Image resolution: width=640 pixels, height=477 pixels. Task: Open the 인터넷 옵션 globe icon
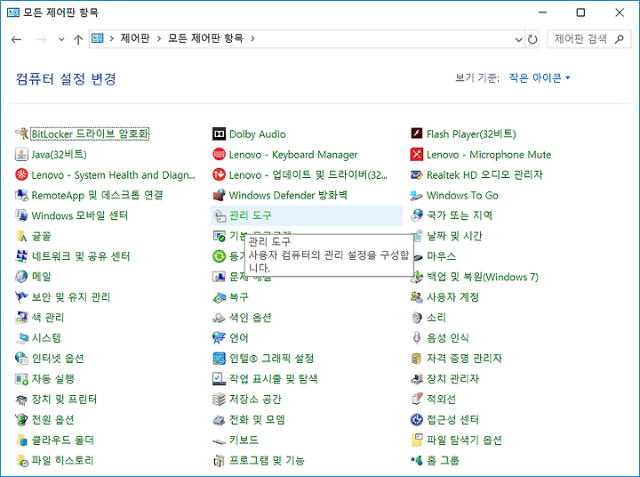point(21,359)
